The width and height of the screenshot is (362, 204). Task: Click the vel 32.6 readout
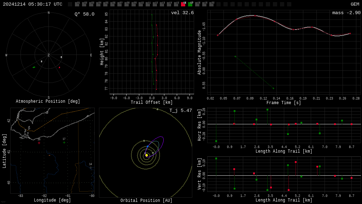(x=182, y=13)
